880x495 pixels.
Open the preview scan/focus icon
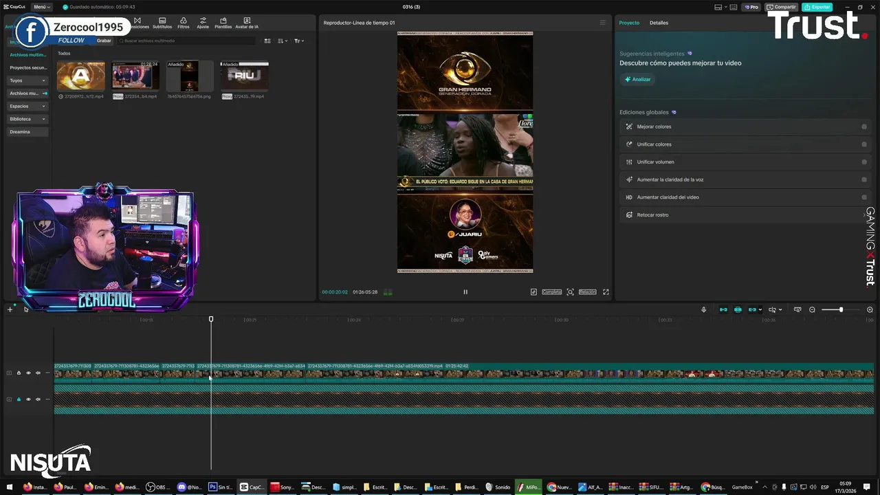click(x=570, y=292)
